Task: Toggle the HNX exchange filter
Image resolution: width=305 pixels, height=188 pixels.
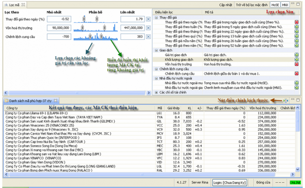Action: 285,5
